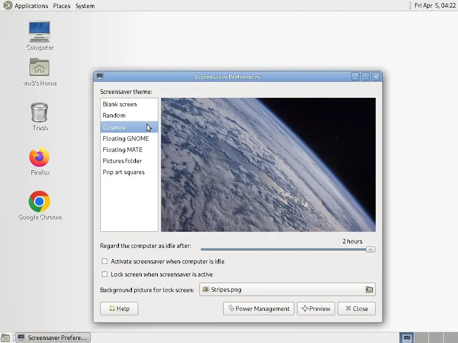This screenshot has height=343, width=458.
Task: Open the Places menu
Action: click(x=62, y=6)
